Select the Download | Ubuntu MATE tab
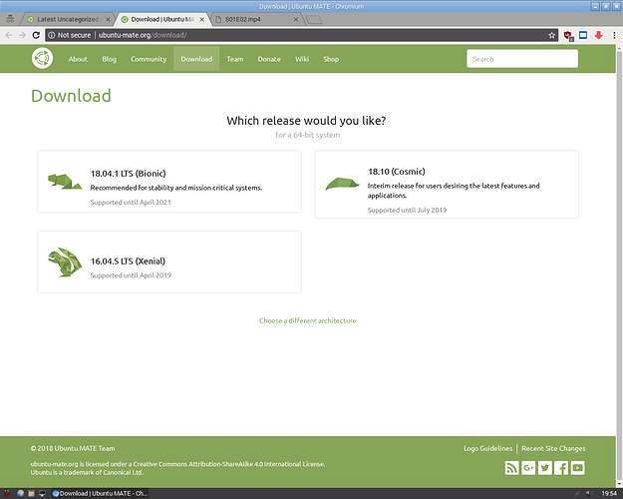This screenshot has width=623, height=499. 160,19
